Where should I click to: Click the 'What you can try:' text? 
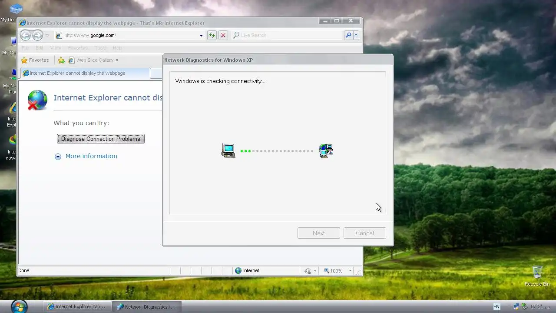[81, 123]
